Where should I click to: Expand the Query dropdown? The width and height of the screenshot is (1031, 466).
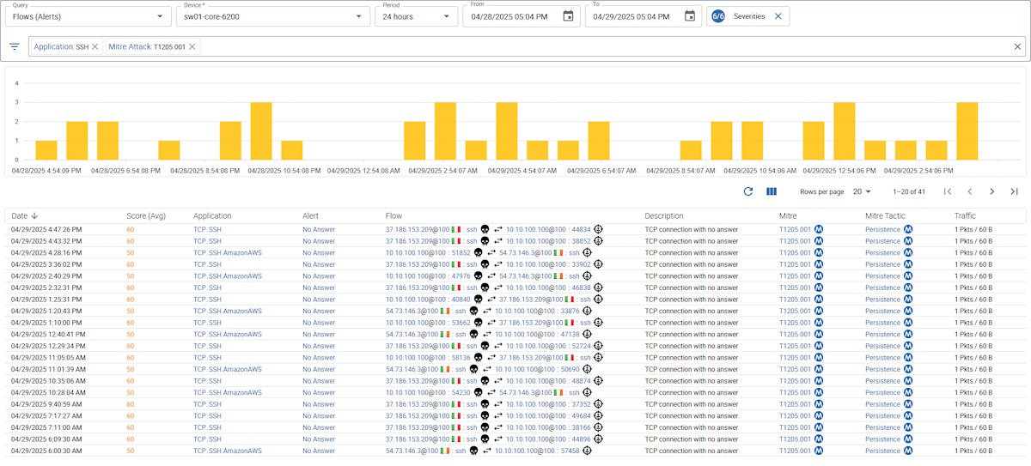coord(158,16)
